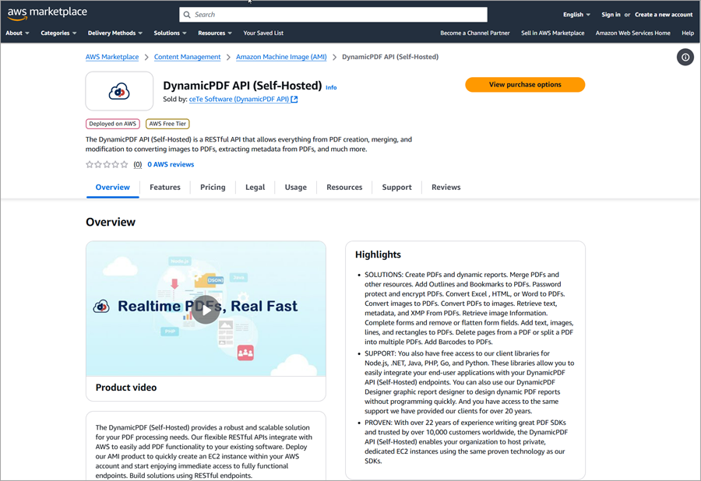Click the Overview section heading

point(111,222)
